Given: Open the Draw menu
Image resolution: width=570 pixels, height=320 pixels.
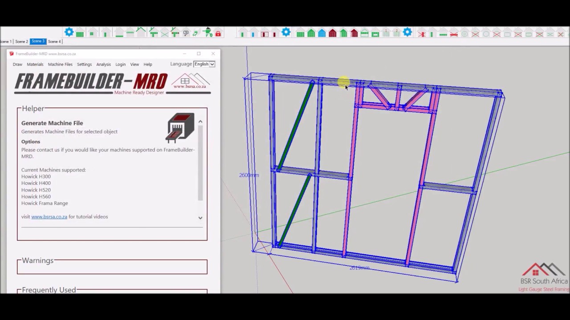Looking at the screenshot, I should point(17,64).
